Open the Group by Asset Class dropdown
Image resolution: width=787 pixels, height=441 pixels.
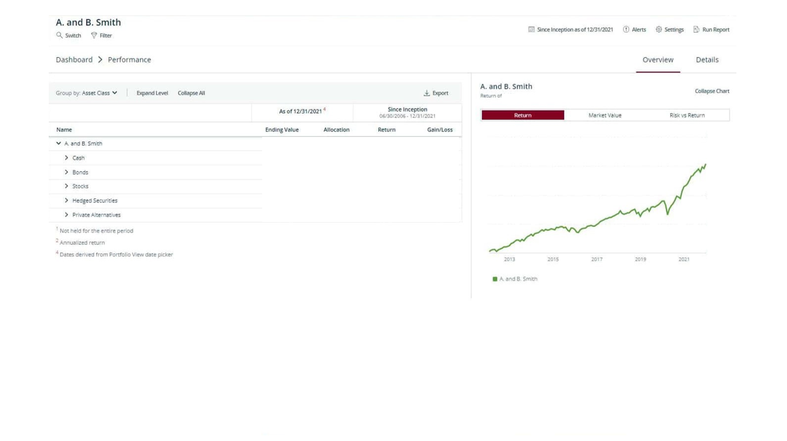coord(99,93)
